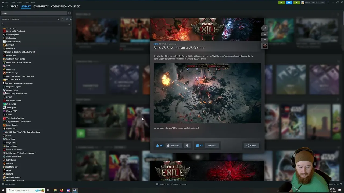Open the Steam menu
344x193 pixels.
(6, 2)
